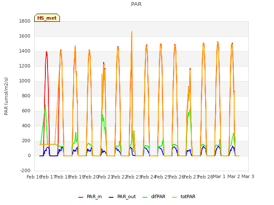This screenshot has width=274, height=205.
Task: Click the 1600 y-axis tick label
Action: tap(25, 36)
